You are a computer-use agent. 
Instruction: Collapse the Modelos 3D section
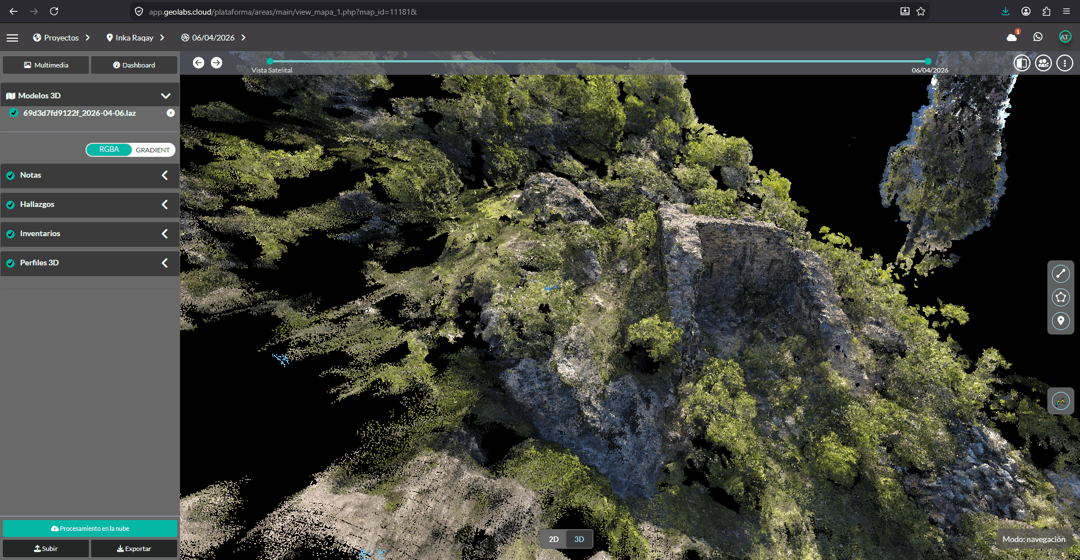(165, 96)
